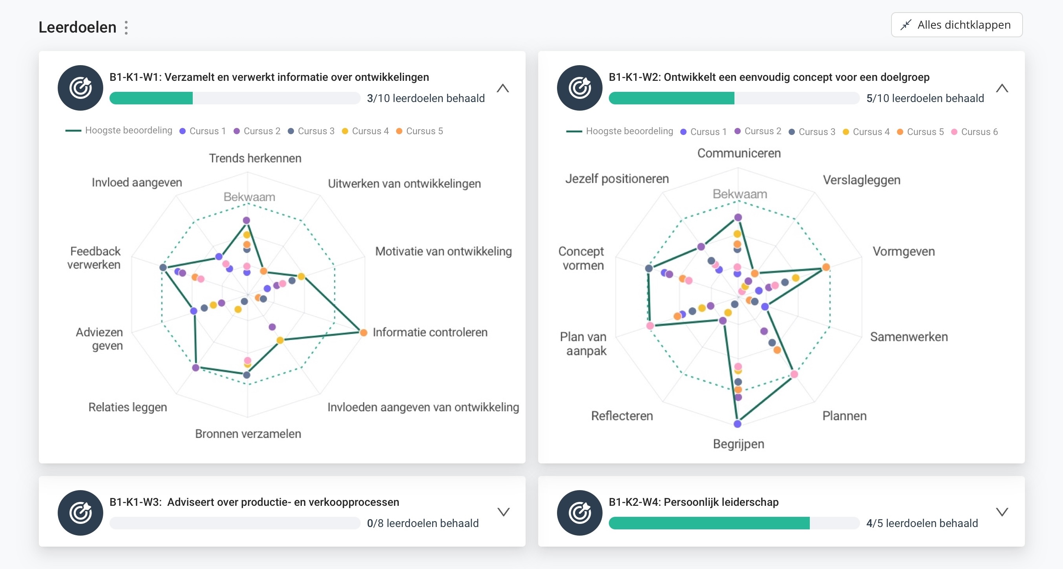Screen dimensions: 1063x569
Task: Open the Leerdoelen three-dot options menu
Action: tap(126, 27)
